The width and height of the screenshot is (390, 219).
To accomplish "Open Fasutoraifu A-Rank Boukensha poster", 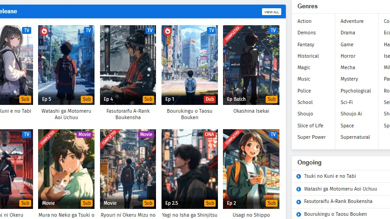I will coord(128,65).
